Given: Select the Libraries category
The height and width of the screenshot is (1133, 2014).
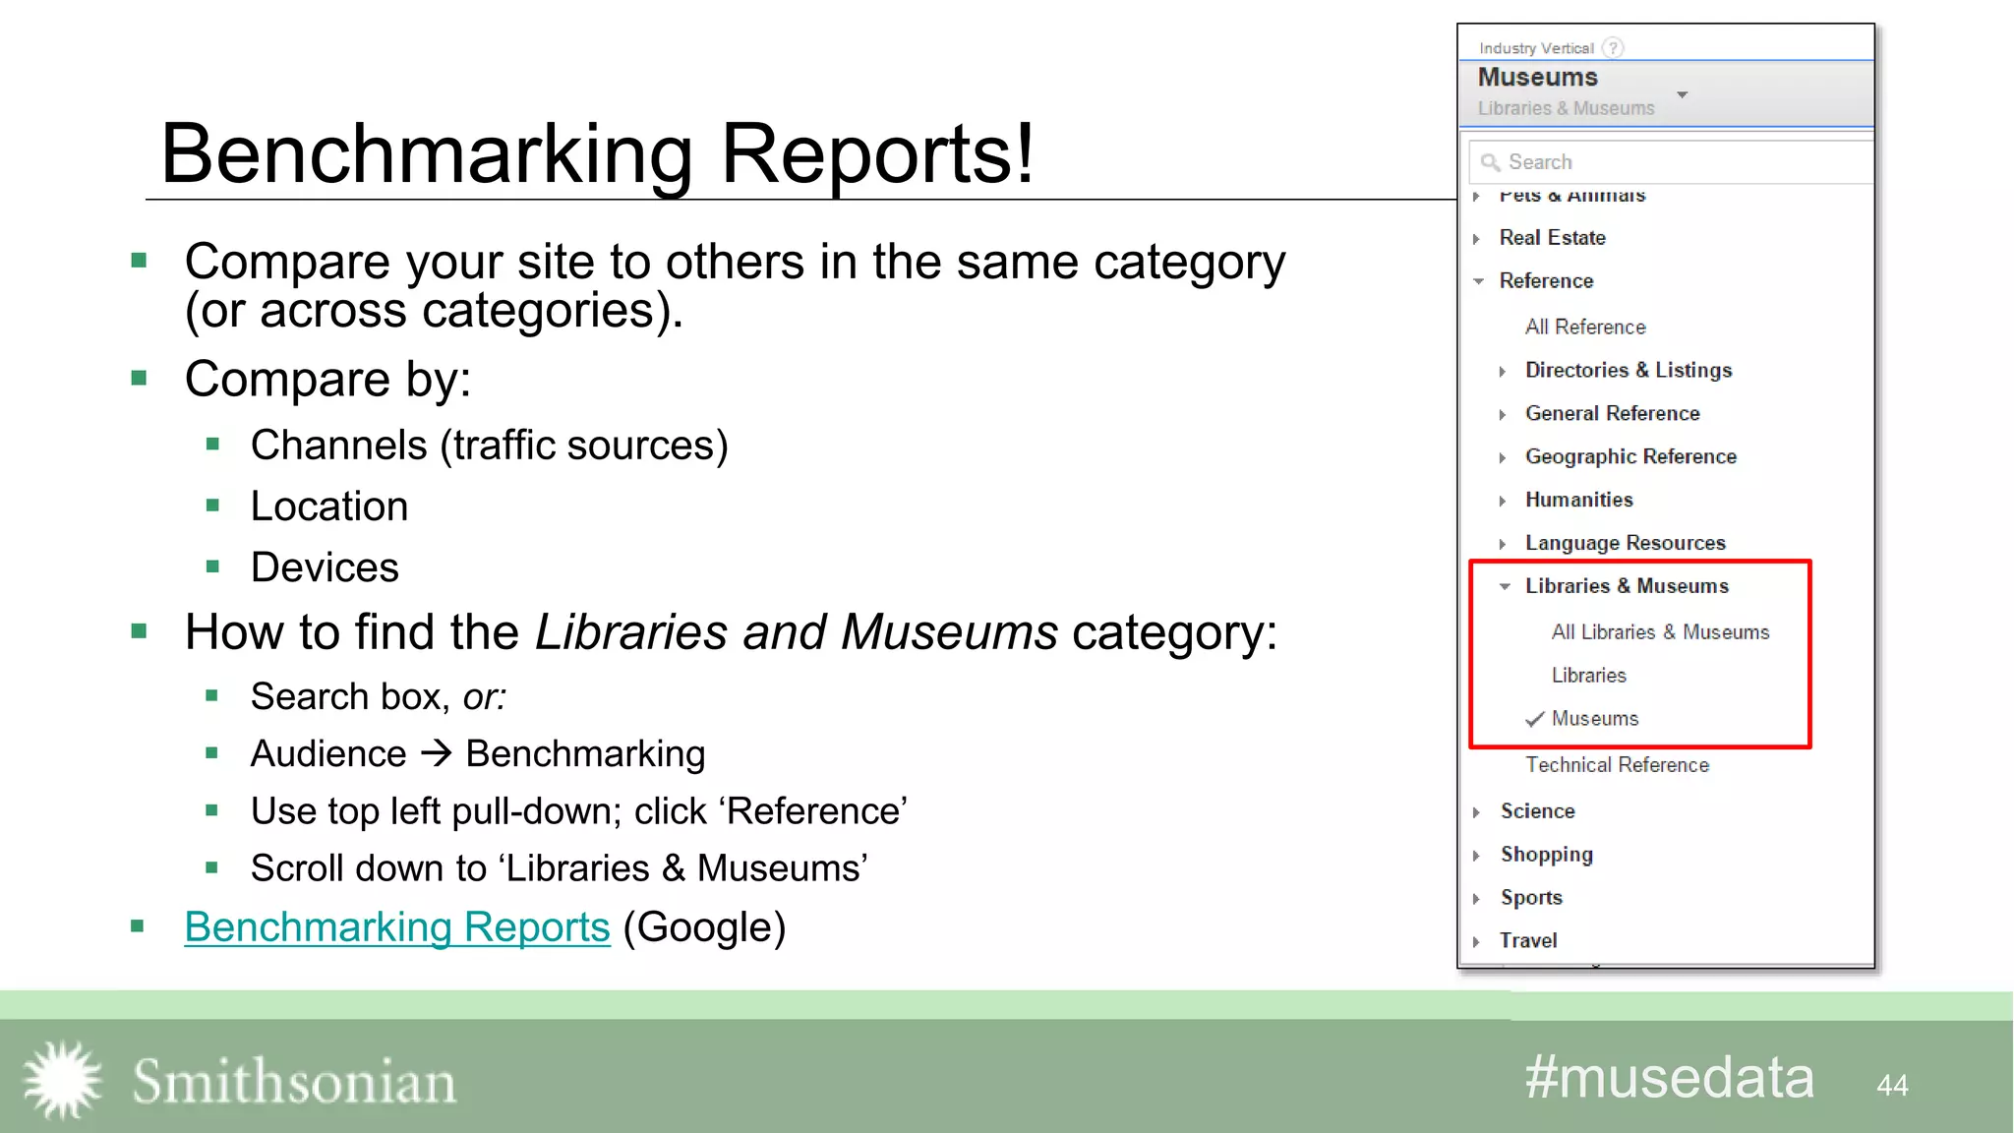Looking at the screenshot, I should point(1588,675).
